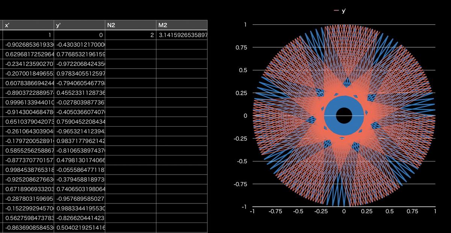451x233 pixels.
Task: Click the cell starting with 0.60783866
Action: (29, 83)
